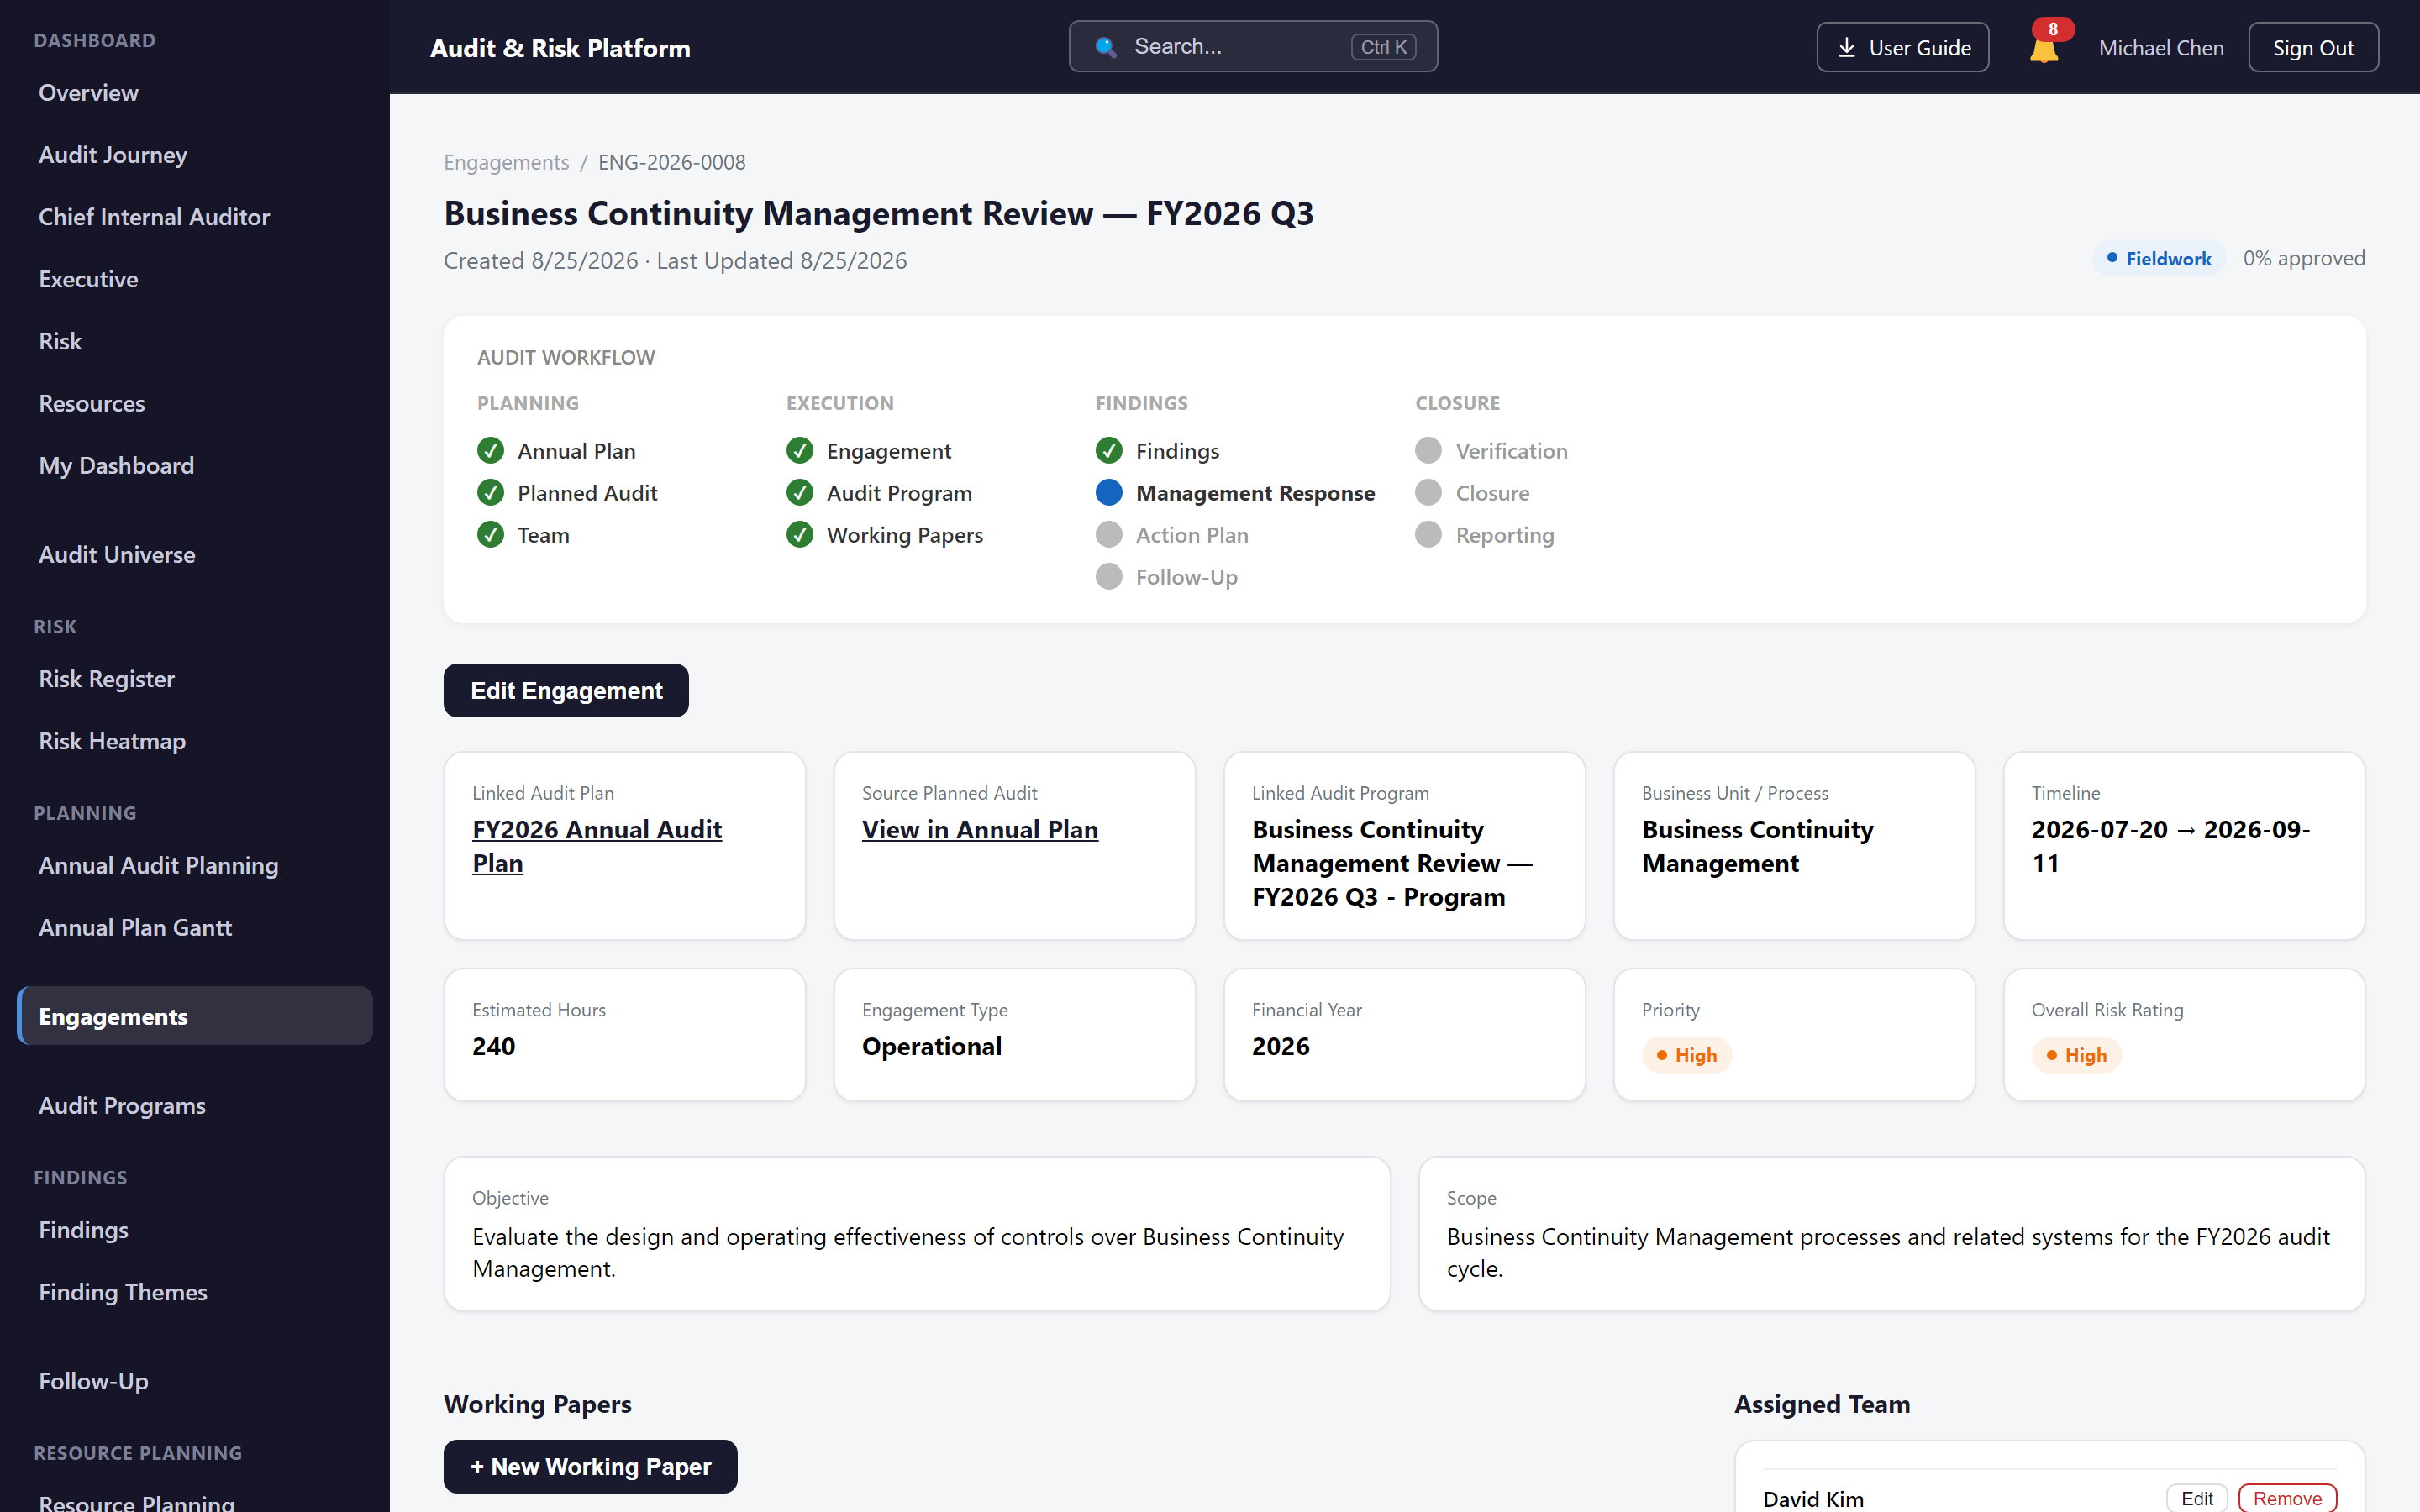Viewport: 2420px width, 1512px height.
Task: Click the Planned Audit check icon
Action: 490,493
